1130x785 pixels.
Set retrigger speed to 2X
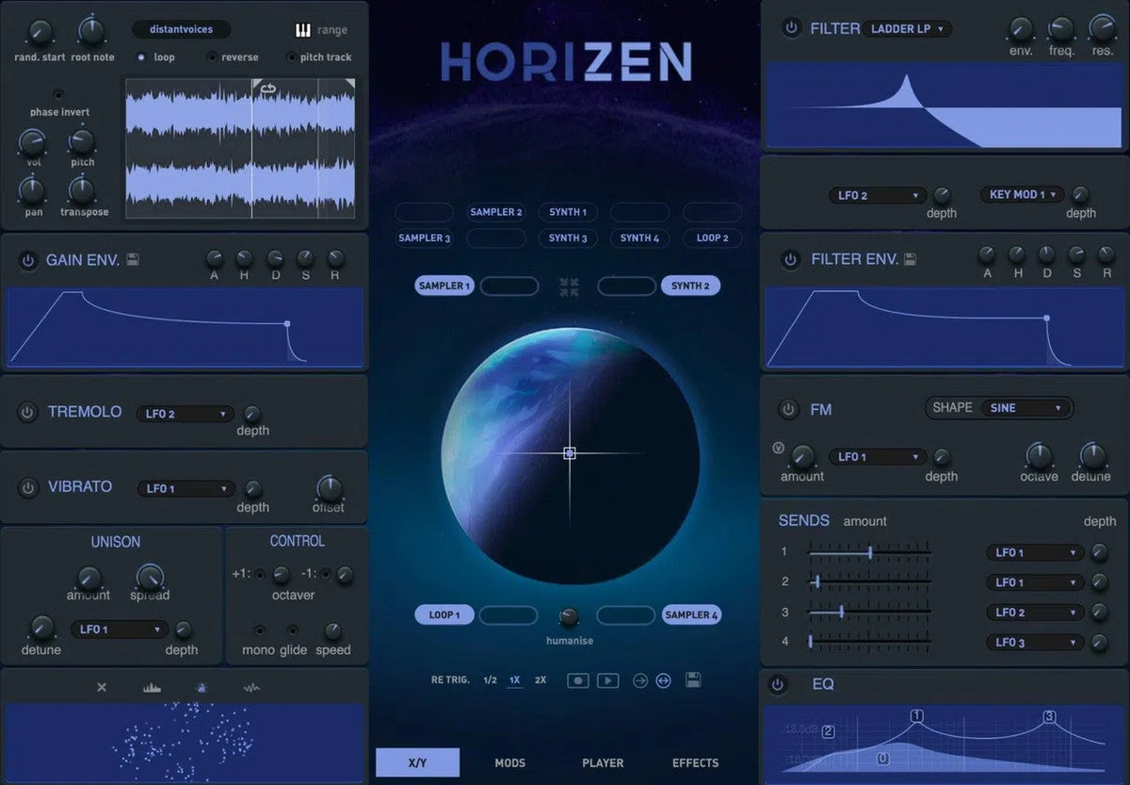(540, 679)
